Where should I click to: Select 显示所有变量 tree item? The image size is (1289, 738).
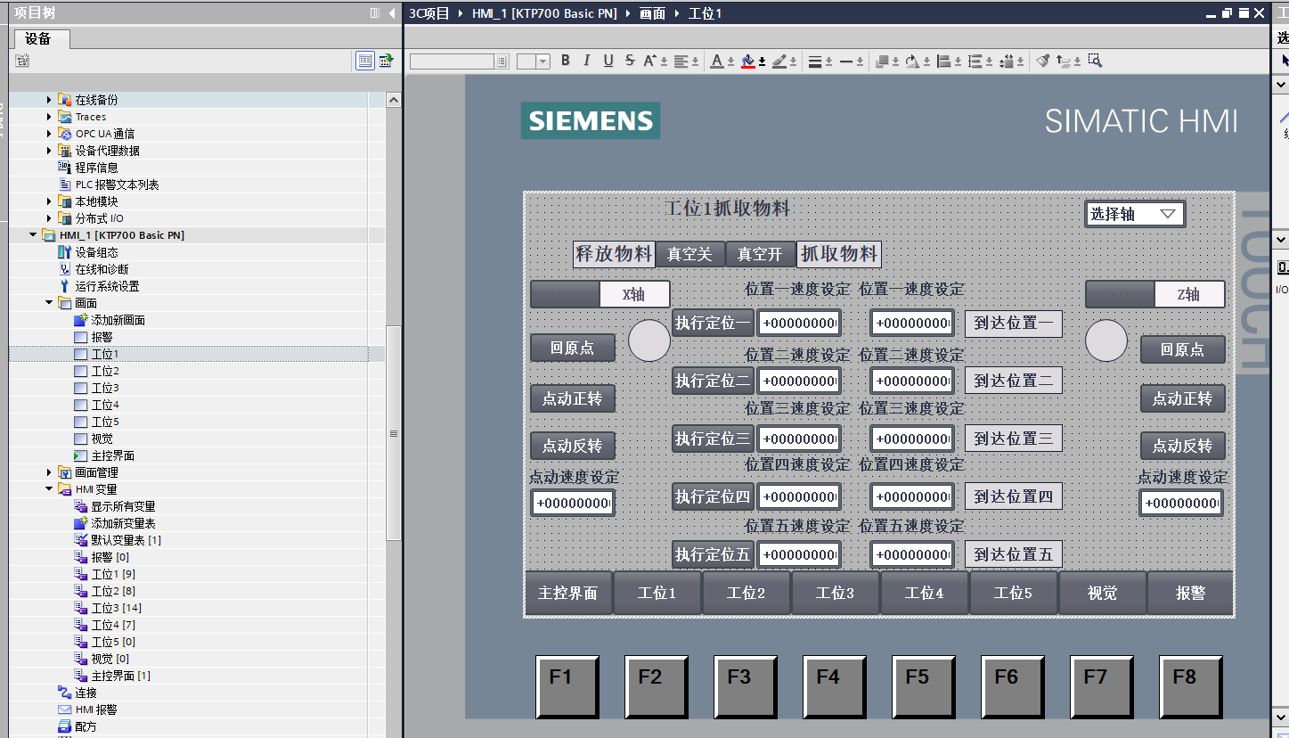point(123,506)
